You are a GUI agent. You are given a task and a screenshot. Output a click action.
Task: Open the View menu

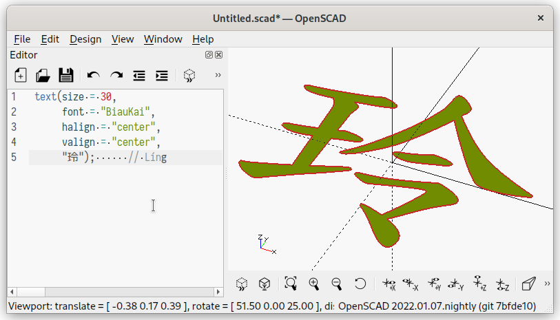(x=123, y=39)
